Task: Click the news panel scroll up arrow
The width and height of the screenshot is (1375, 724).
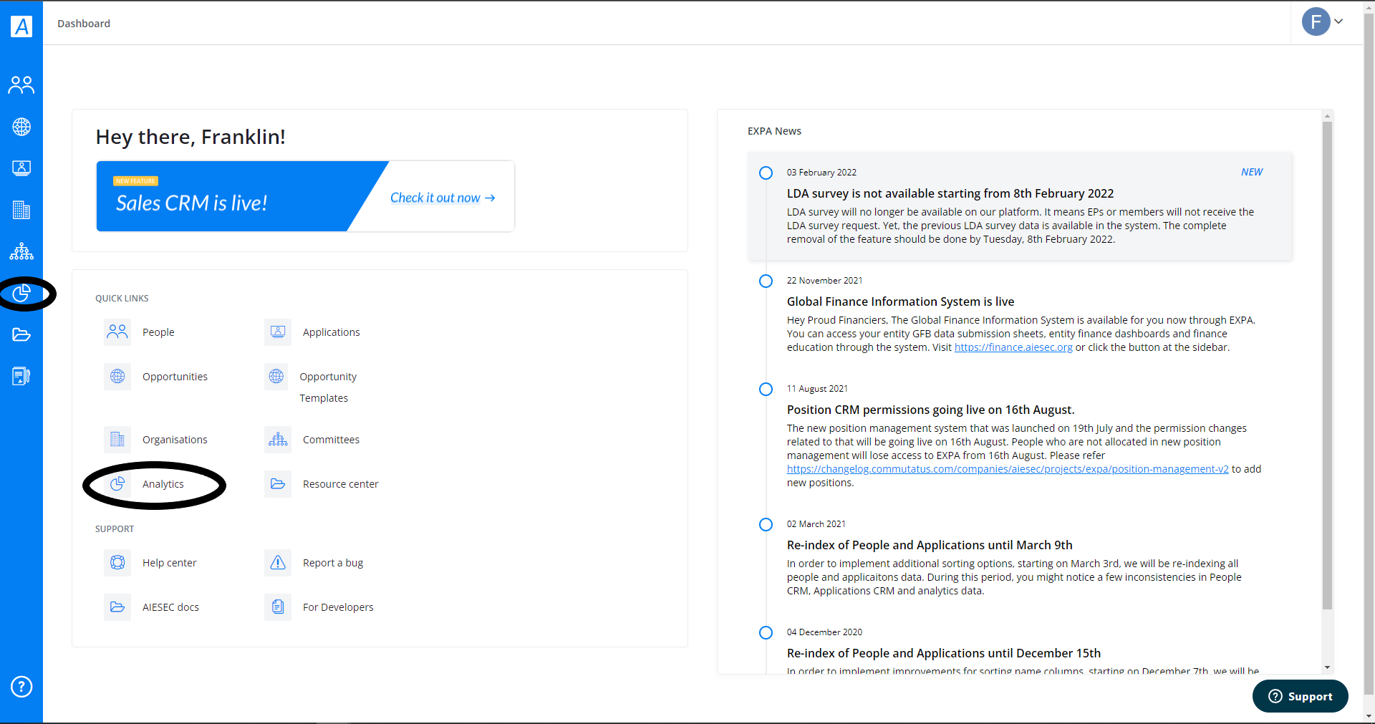Action: 1327,115
